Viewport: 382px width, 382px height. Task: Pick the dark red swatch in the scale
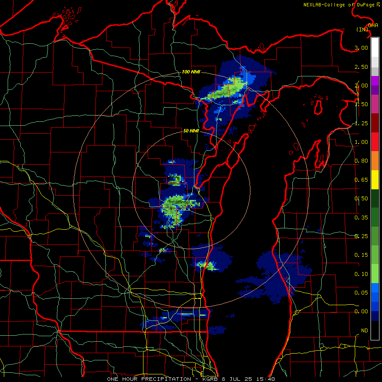click(x=375, y=123)
